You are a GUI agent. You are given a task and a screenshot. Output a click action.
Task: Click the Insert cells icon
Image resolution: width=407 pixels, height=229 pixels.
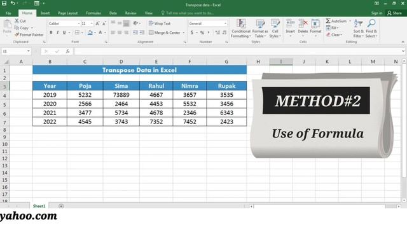click(x=290, y=24)
